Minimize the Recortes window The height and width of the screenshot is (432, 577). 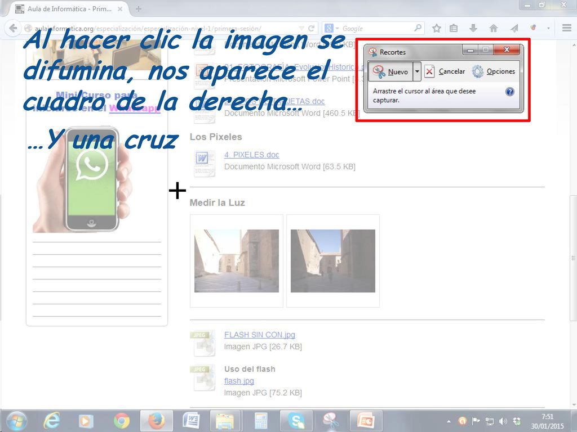click(471, 49)
